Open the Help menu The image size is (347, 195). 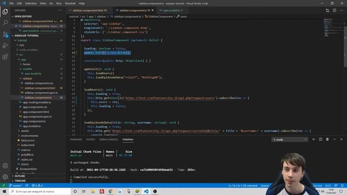pos(82,3)
